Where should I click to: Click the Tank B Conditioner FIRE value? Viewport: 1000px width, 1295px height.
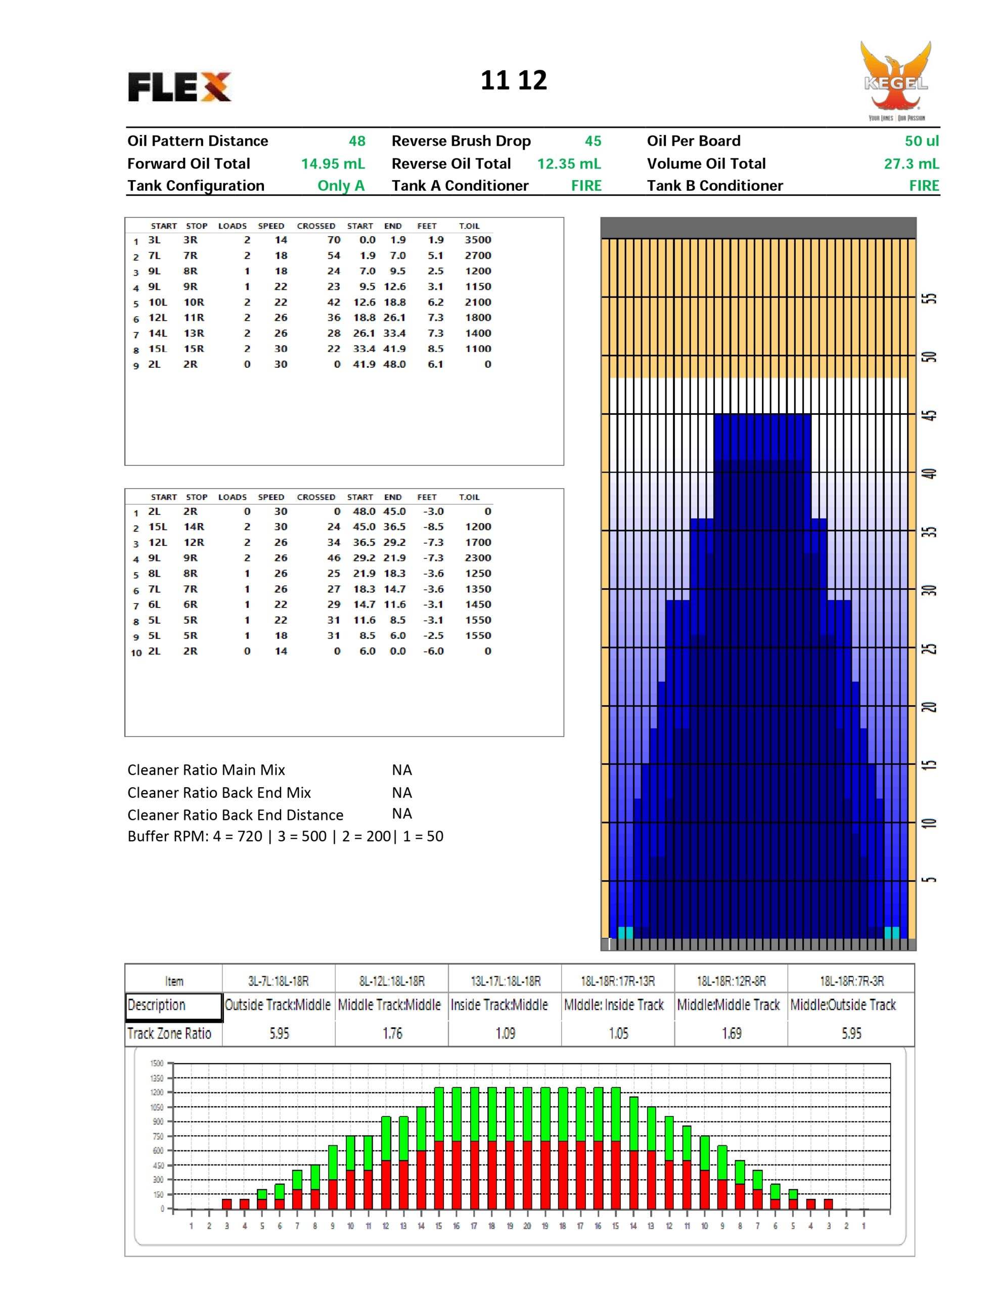(924, 186)
